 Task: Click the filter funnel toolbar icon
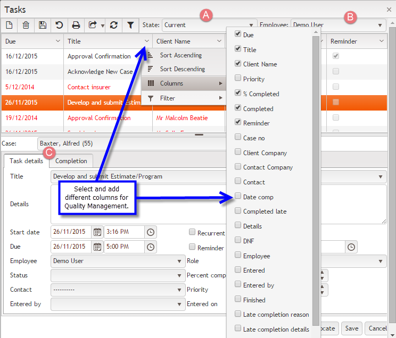(x=130, y=25)
